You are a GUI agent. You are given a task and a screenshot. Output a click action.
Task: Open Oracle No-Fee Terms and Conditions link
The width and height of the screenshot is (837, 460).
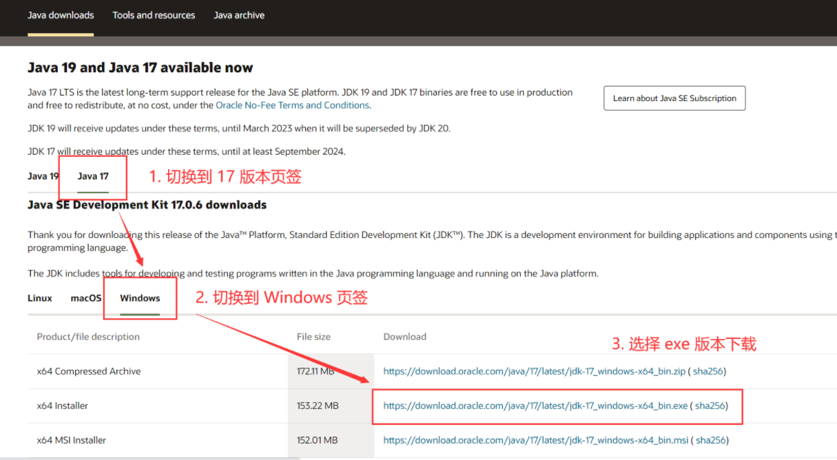[x=293, y=105]
